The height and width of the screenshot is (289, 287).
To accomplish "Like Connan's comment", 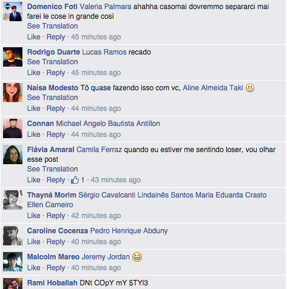I will (34, 135).
